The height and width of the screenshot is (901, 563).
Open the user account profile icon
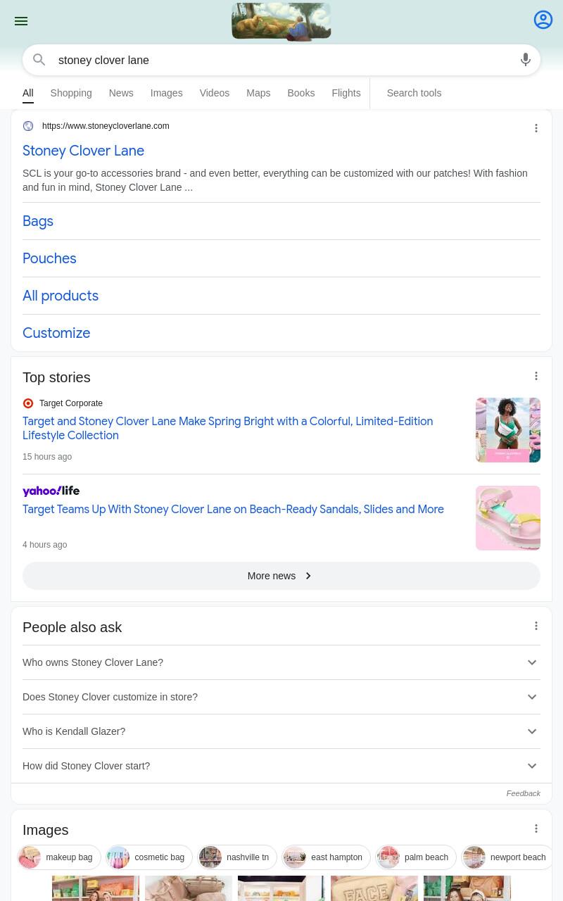click(543, 20)
